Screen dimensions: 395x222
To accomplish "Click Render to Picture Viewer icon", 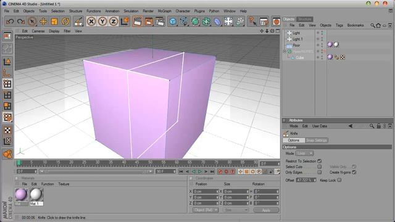I will [x=149, y=22].
